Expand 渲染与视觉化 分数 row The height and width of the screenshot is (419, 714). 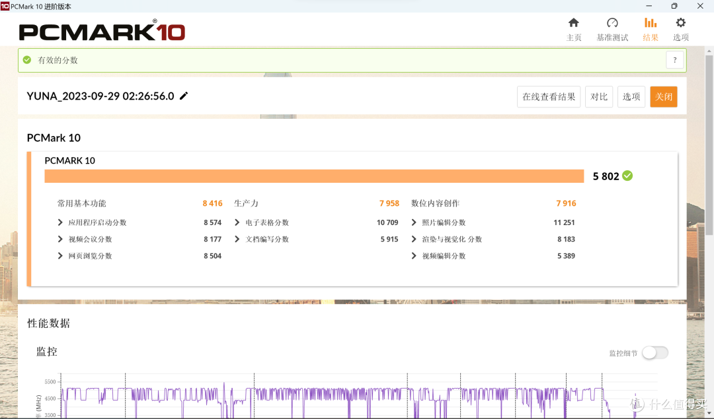(413, 239)
